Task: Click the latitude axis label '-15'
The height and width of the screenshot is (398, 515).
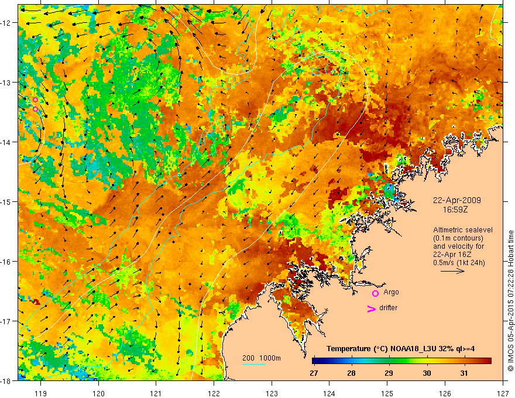Action: pyautogui.click(x=6, y=201)
